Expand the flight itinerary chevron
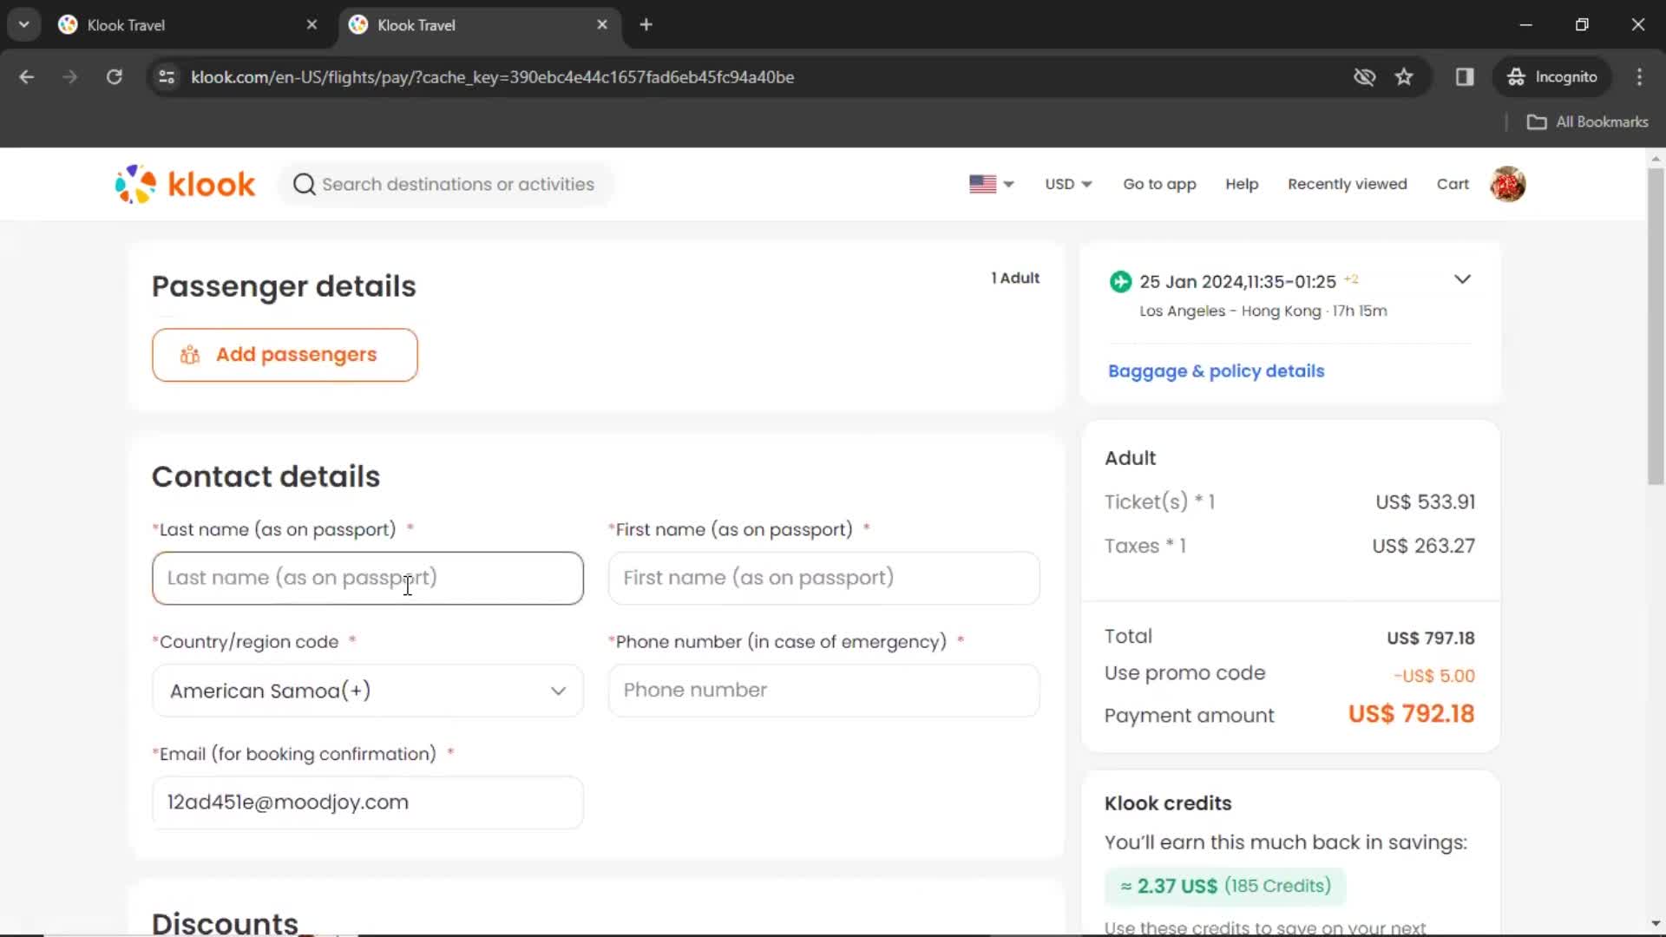The height and width of the screenshot is (937, 1666). tap(1462, 279)
